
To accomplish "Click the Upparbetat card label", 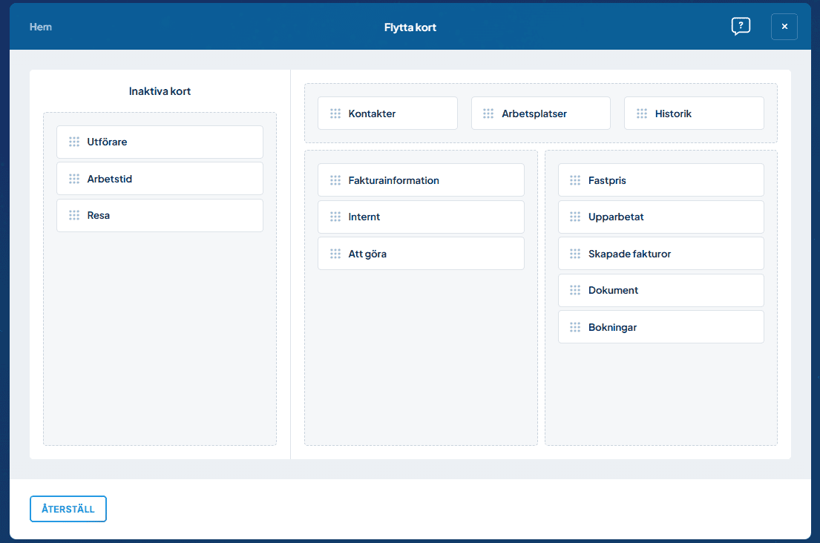I will (x=616, y=217).
